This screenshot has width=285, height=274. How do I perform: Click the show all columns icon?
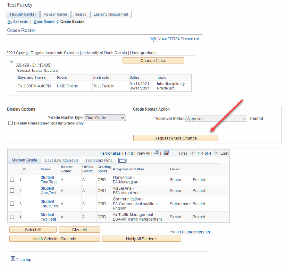point(123,160)
